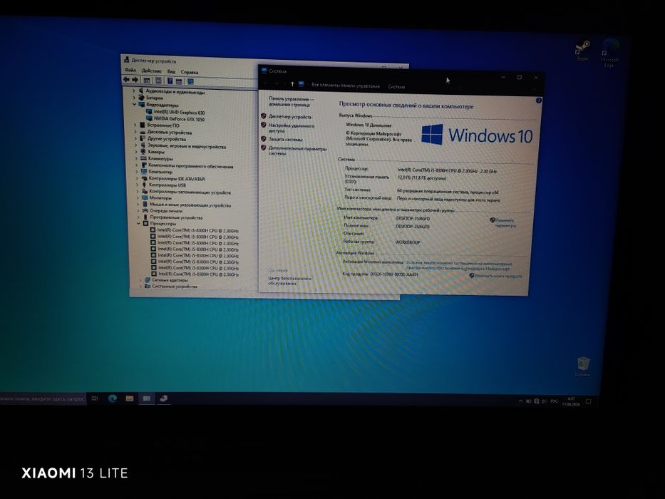Open the license agreement terms link
Screen dimensions: 665x499
coord(459,266)
